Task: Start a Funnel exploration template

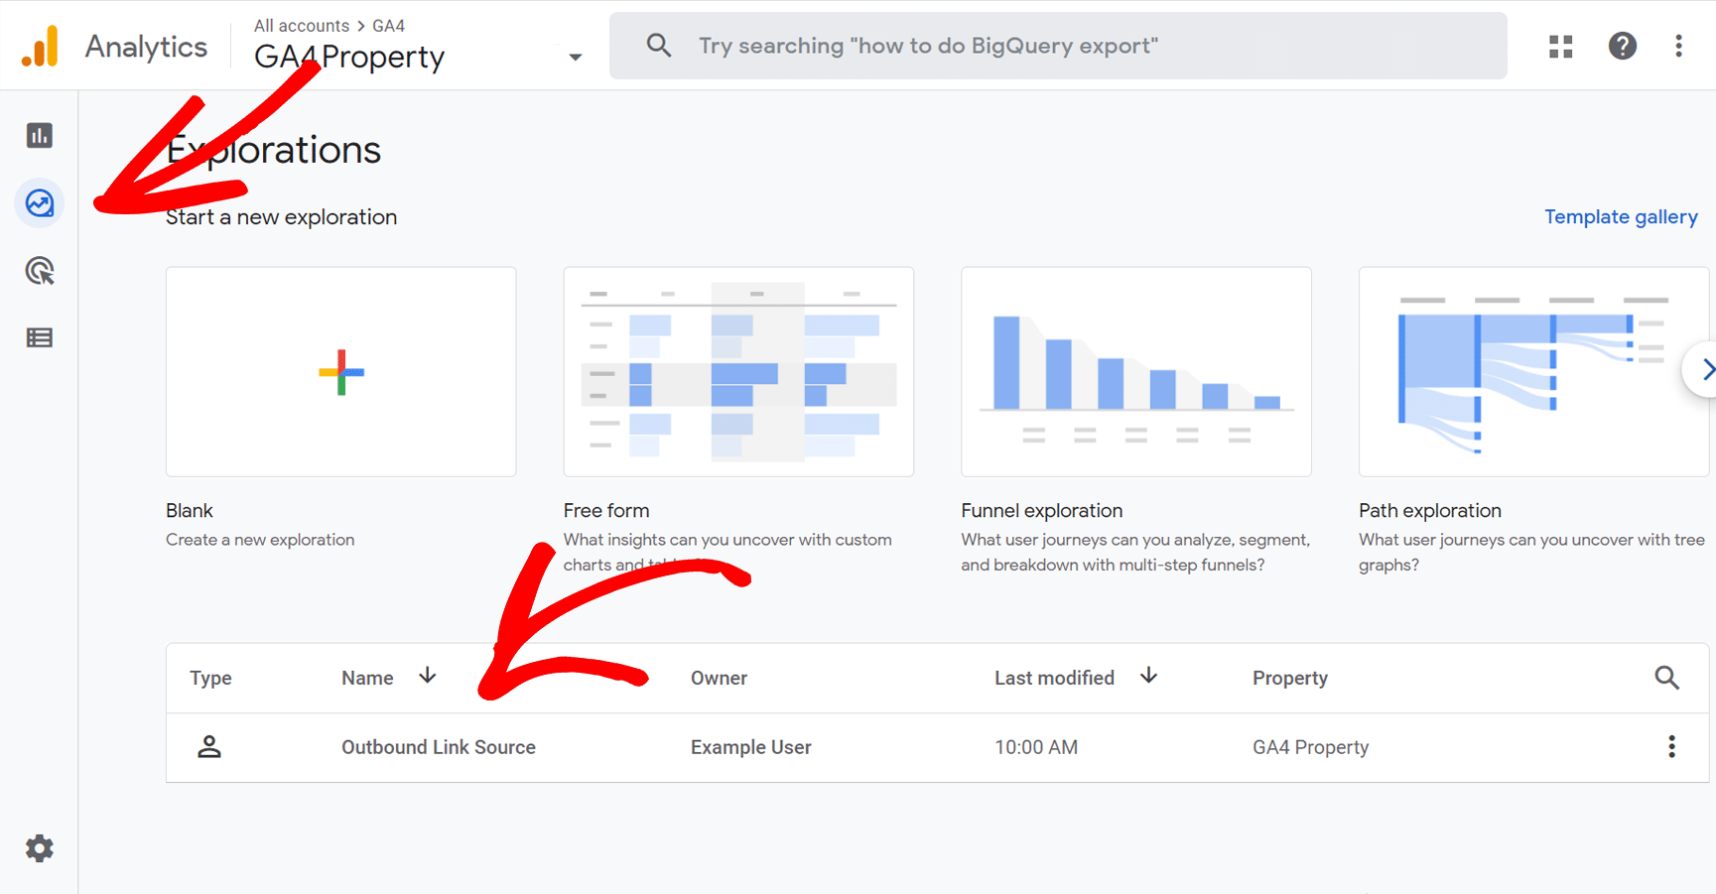Action: pos(1135,372)
